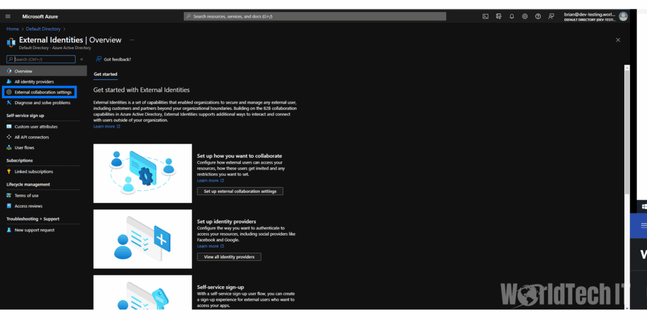The width and height of the screenshot is (647, 319).
Task: Click the New support request icon
Action: pyautogui.click(x=9, y=230)
